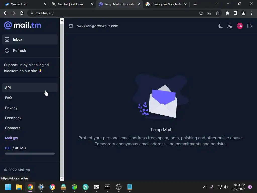
Task: Click the sidebar vertical scrollbar track
Action: click(62, 100)
